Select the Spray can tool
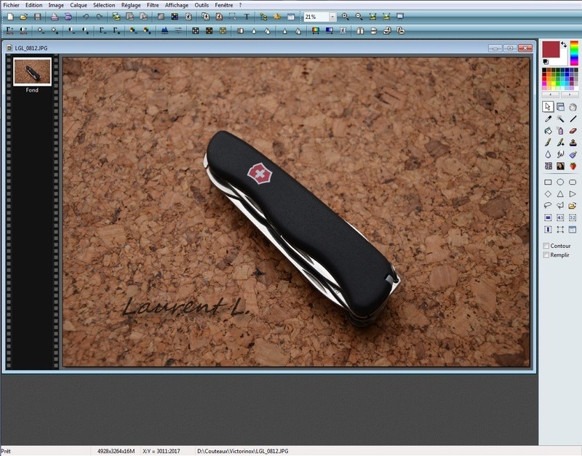Screen dimensions: 582x456 pyautogui.click(x=560, y=131)
